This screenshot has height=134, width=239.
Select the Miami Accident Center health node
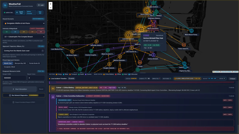click(108, 50)
